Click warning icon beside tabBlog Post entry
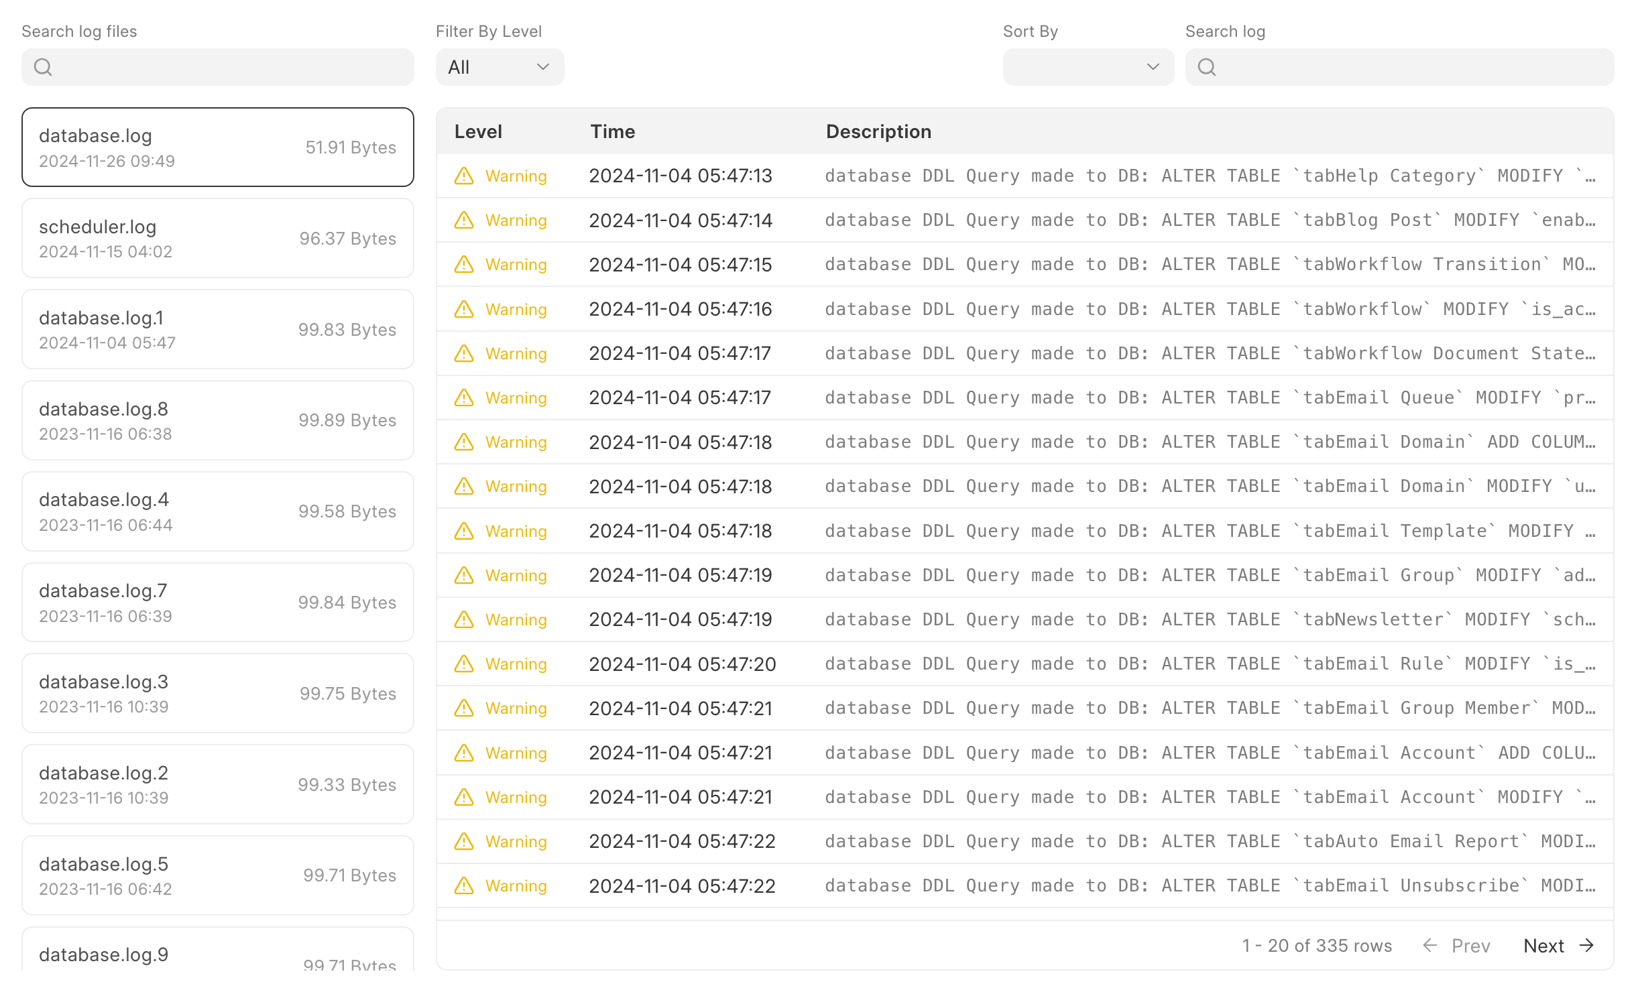This screenshot has height=992, width=1636. click(x=464, y=220)
